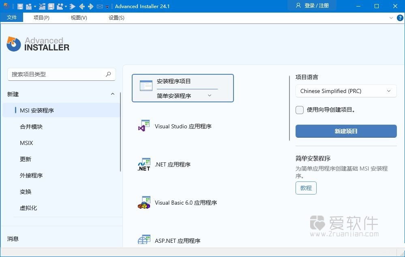Click the 消息 section heading

click(x=13, y=239)
